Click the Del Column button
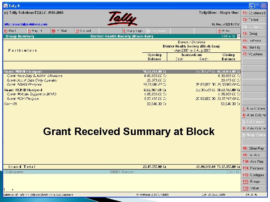This screenshot has height=202, width=270. click(x=254, y=122)
